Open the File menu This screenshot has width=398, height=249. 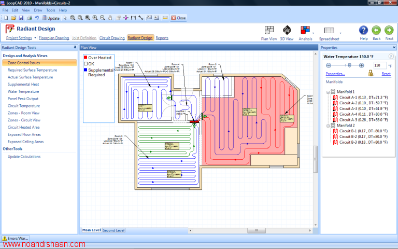pyautogui.click(x=5, y=10)
